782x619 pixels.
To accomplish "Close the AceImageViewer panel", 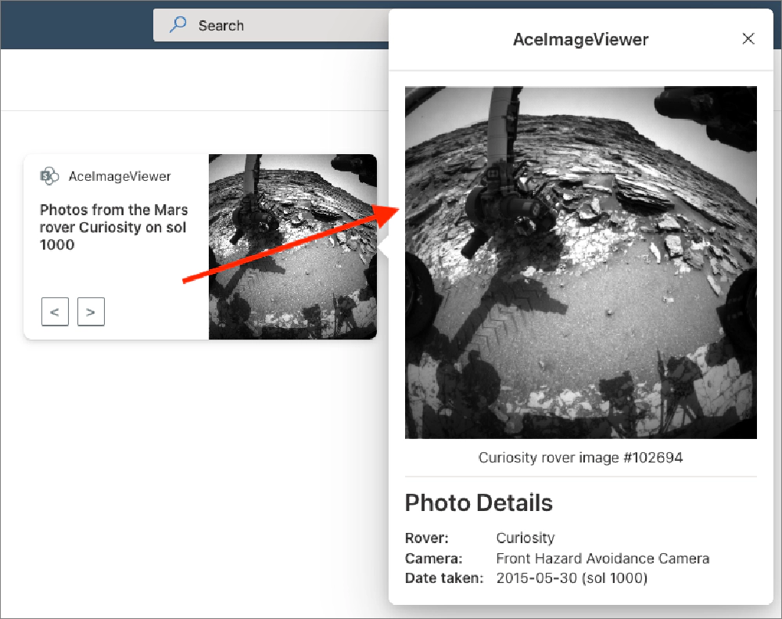I will 748,39.
